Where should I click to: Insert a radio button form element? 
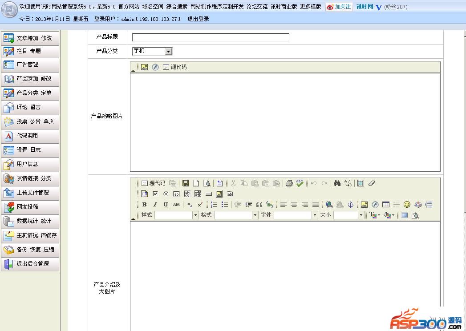(166, 194)
